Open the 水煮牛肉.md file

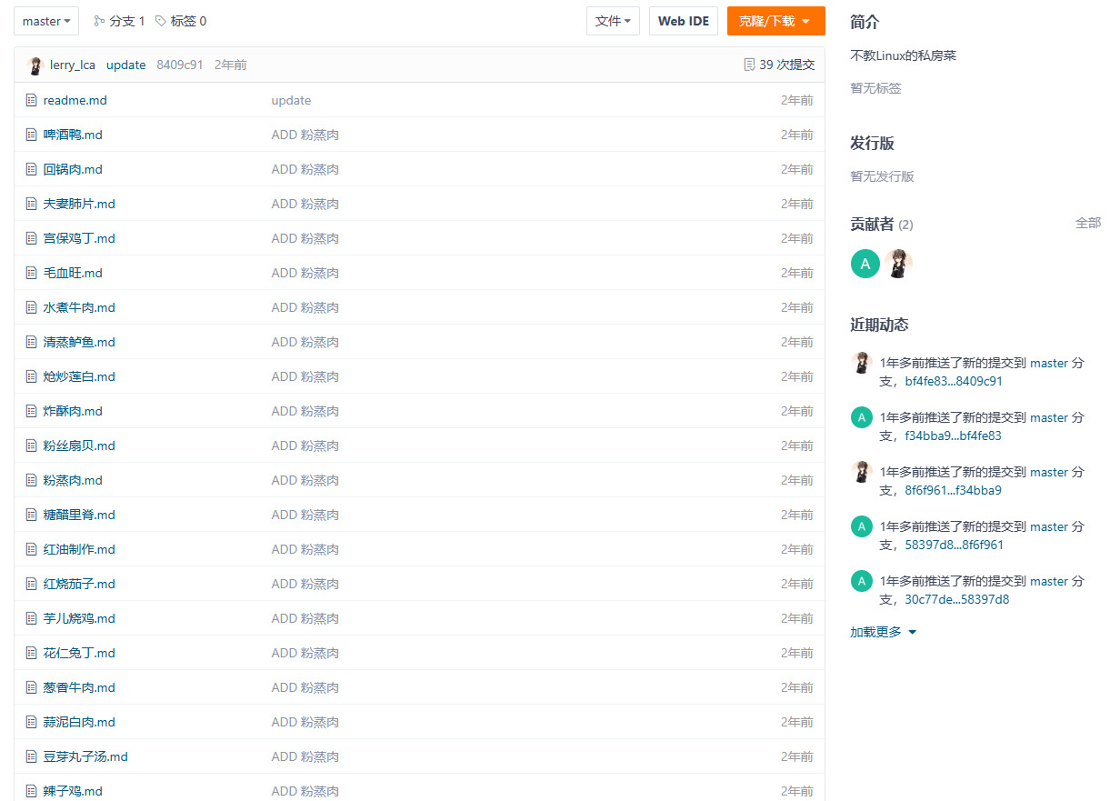pyautogui.click(x=79, y=307)
